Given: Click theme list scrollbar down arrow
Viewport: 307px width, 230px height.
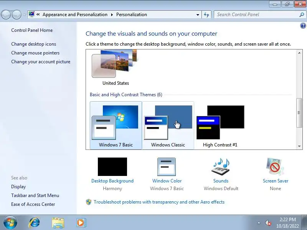Looking at the screenshot, I should pos(299,146).
